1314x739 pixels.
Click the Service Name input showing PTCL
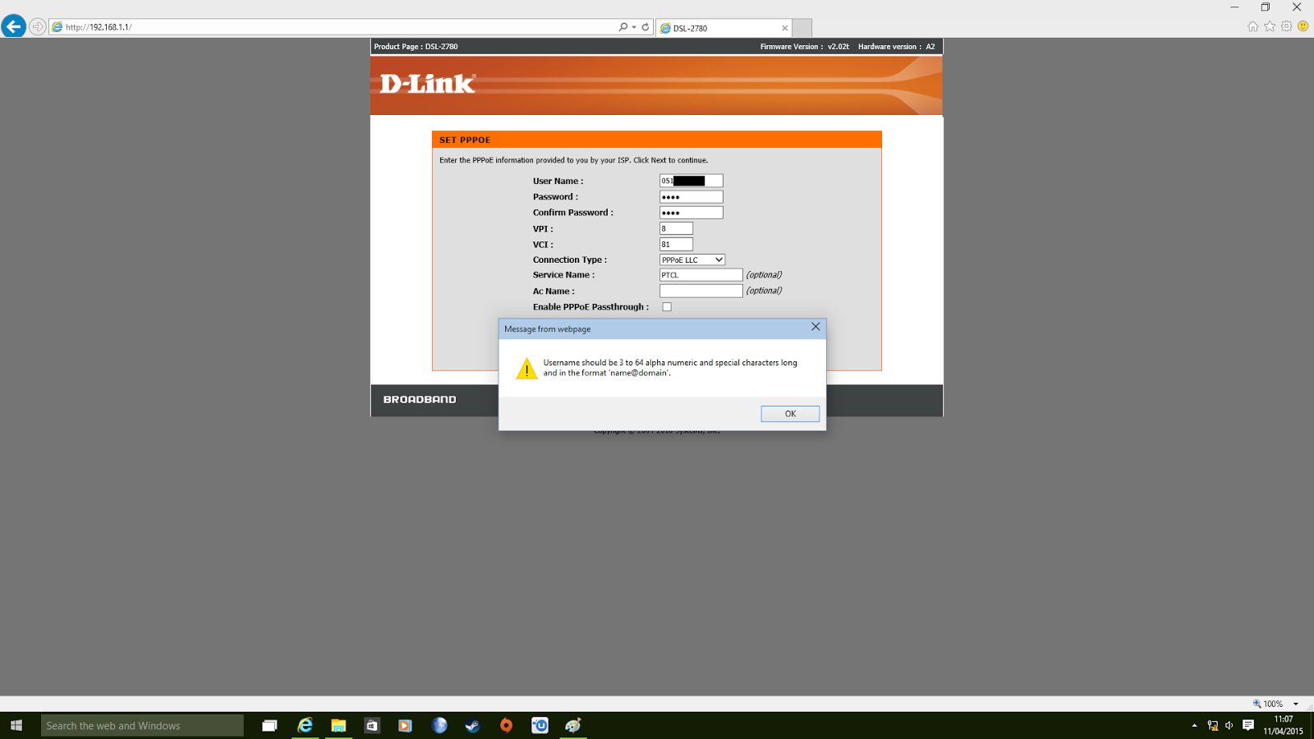point(700,274)
